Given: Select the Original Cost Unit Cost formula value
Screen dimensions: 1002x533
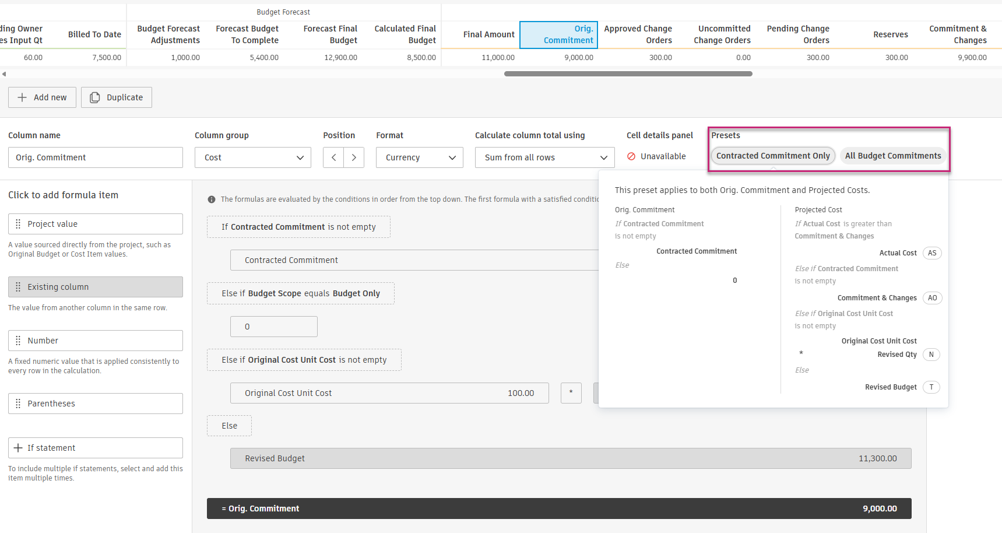Looking at the screenshot, I should 390,393.
